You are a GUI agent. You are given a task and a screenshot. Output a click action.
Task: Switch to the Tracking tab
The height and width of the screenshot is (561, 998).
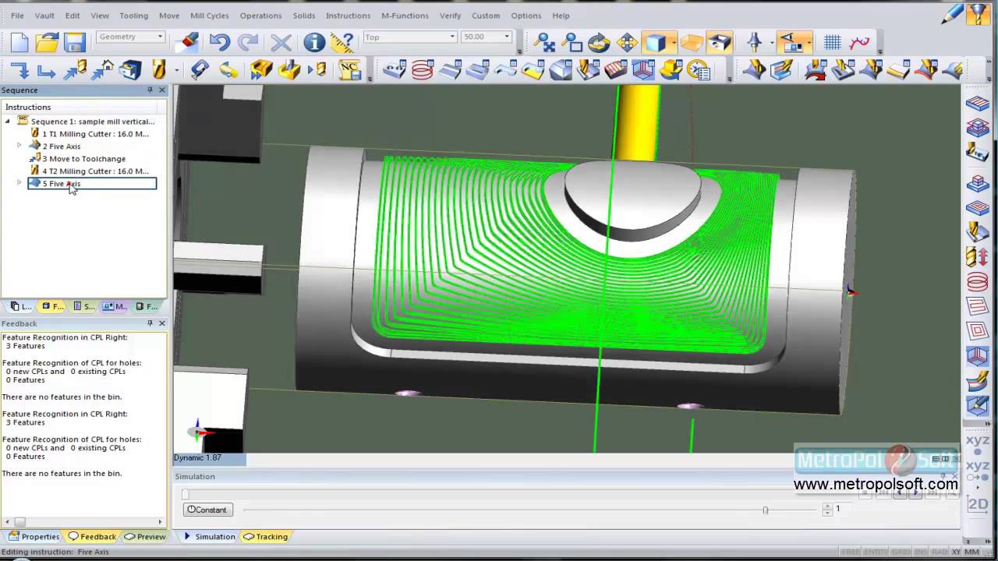pos(266,537)
